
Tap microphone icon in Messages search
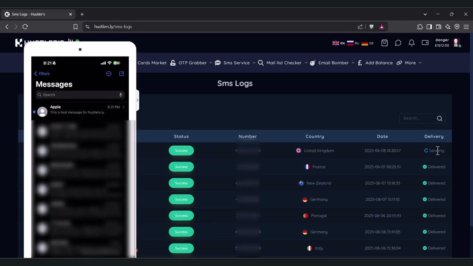(120, 95)
